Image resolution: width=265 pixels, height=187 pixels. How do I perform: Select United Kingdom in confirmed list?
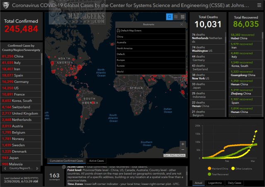coord(21,113)
